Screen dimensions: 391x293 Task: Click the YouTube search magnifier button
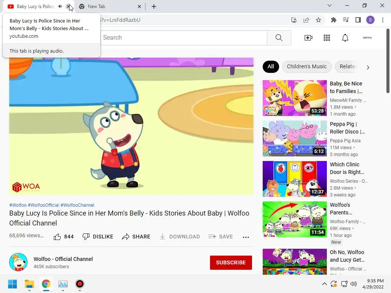click(279, 38)
